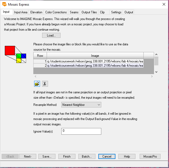
Task: Click the image list scroll down arrow
Action: point(156,72)
